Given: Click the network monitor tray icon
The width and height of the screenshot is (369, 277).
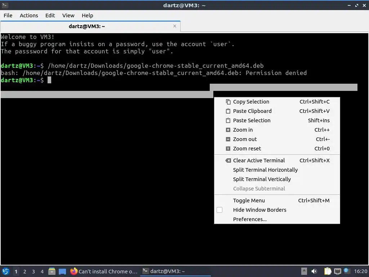Looking at the screenshot, I should click(337, 271).
